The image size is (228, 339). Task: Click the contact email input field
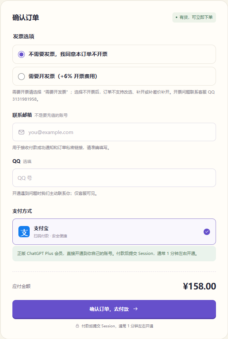[114, 132]
